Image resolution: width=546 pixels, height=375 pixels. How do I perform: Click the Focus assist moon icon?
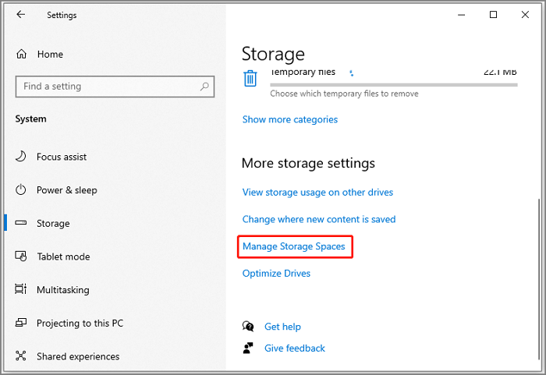pyautogui.click(x=21, y=157)
